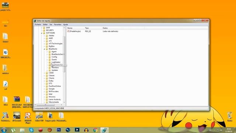Select the Khronos key

[52, 97]
